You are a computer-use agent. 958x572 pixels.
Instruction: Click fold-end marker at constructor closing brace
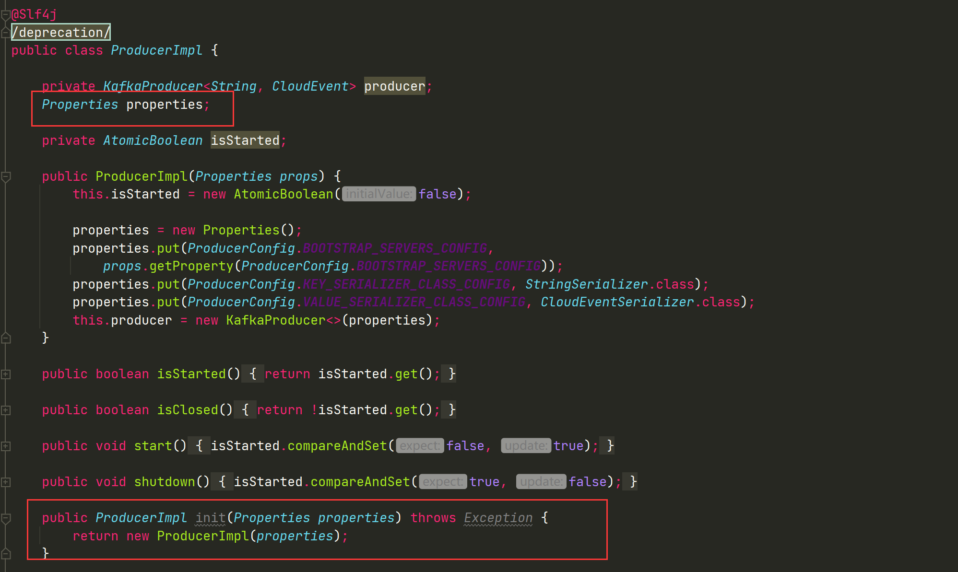click(6, 338)
